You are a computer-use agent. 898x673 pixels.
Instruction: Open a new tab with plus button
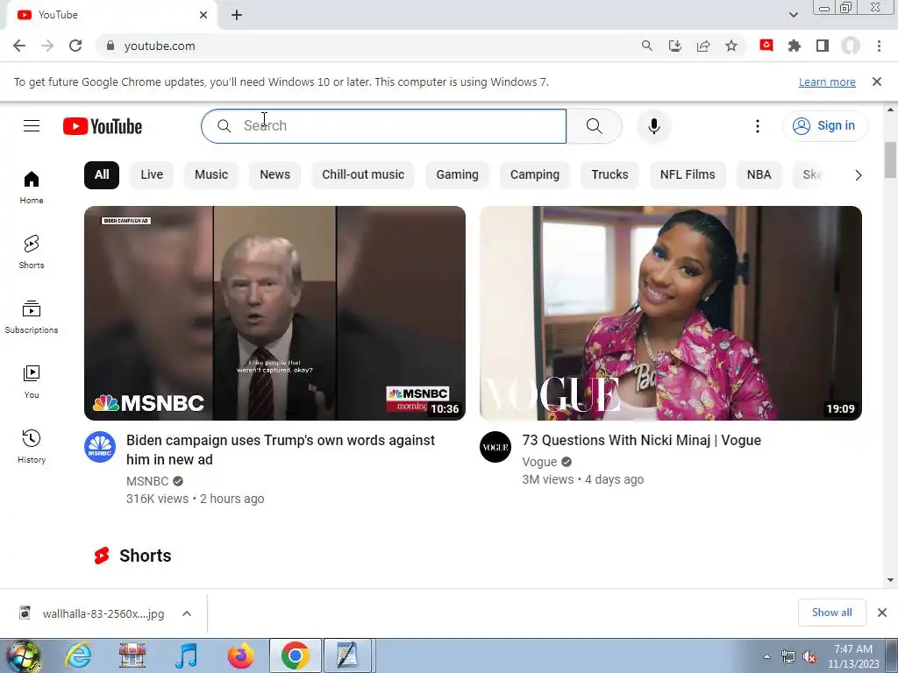click(237, 15)
